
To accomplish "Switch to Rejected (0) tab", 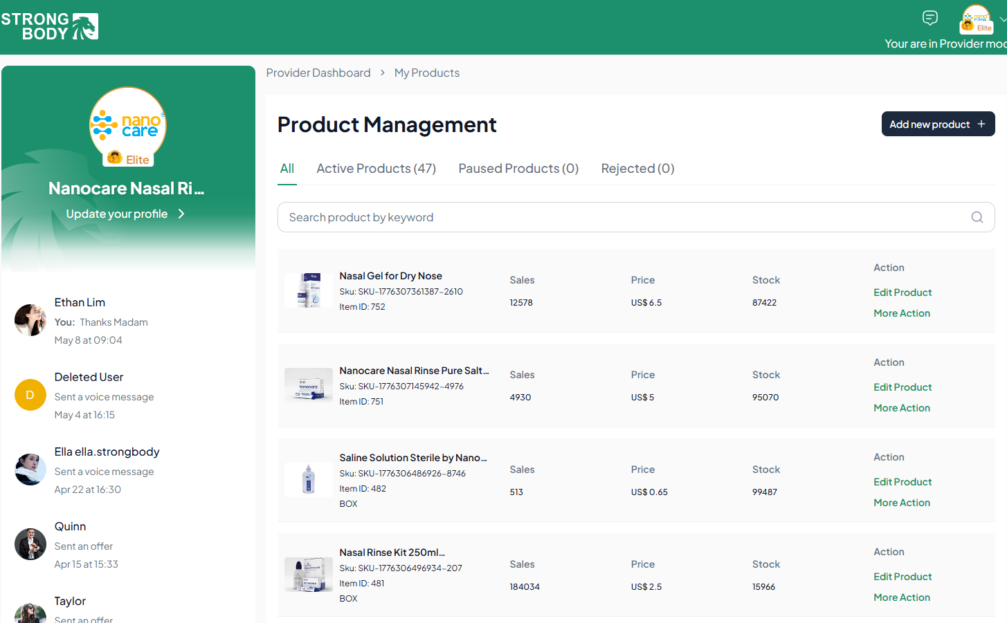I will point(637,169).
